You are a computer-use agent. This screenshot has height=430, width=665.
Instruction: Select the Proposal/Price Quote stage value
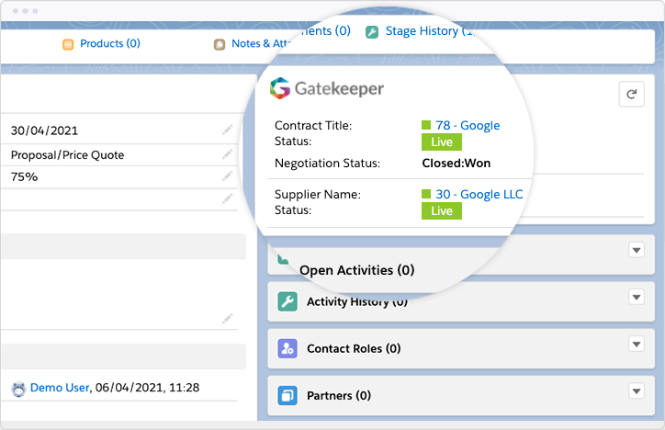[x=67, y=155]
